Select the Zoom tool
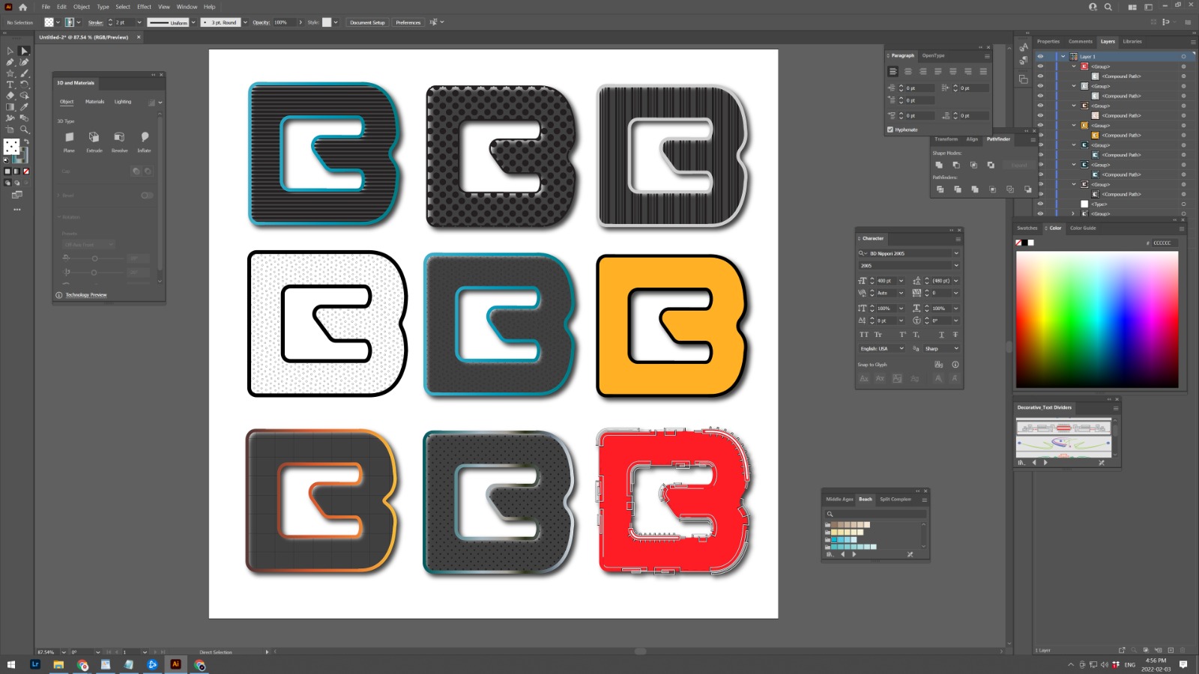 (24, 130)
